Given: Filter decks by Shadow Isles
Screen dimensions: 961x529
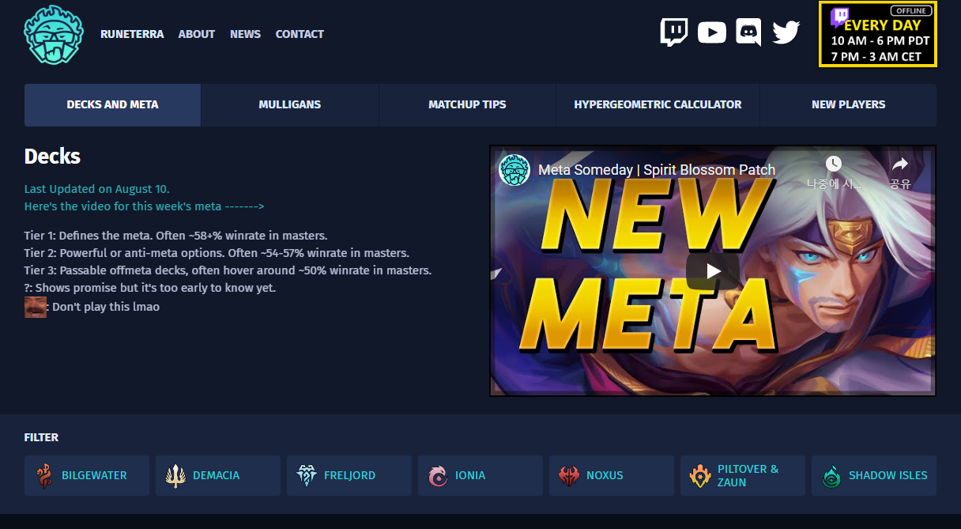Looking at the screenshot, I should pyautogui.click(x=874, y=475).
